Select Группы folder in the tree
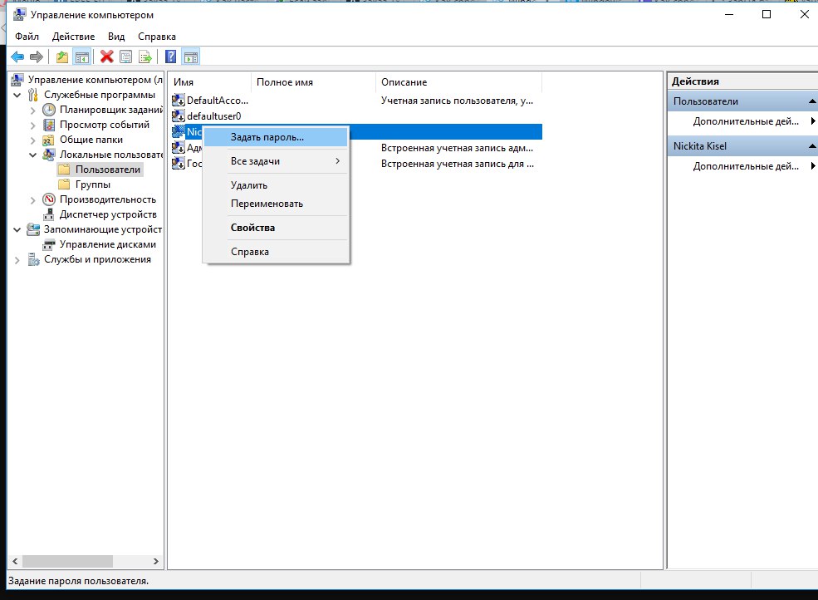 93,184
